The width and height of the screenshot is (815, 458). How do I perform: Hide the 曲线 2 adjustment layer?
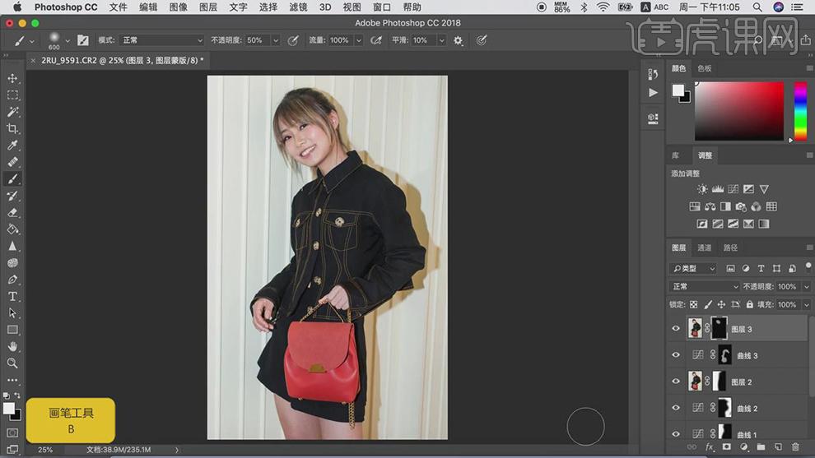click(x=676, y=408)
